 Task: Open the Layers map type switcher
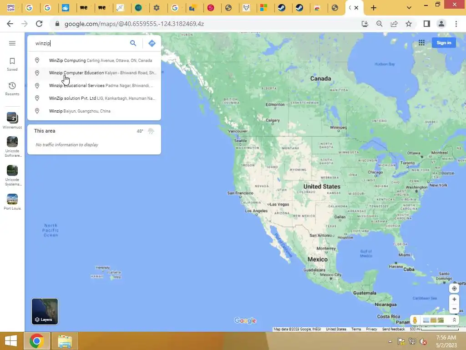coord(45,311)
